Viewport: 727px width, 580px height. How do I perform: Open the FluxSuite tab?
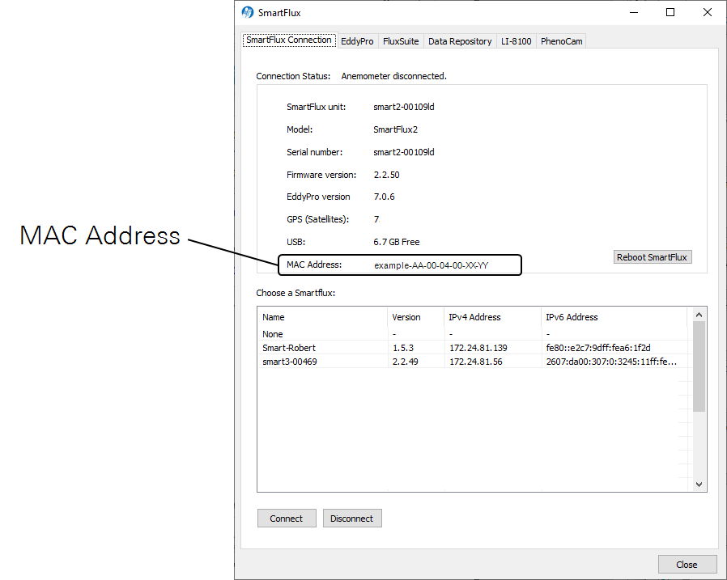tap(401, 41)
